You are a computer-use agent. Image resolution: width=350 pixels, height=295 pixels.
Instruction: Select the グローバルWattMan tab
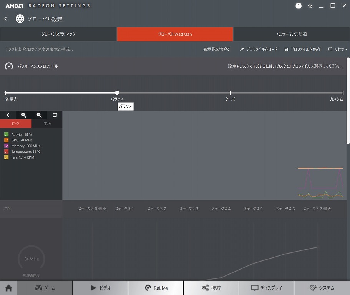coord(175,34)
